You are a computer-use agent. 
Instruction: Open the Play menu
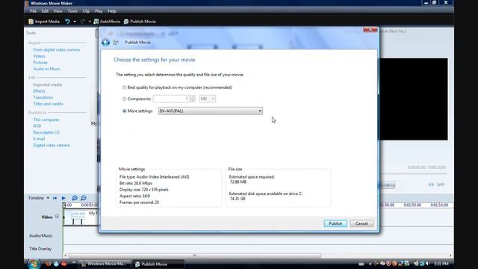pos(99,11)
